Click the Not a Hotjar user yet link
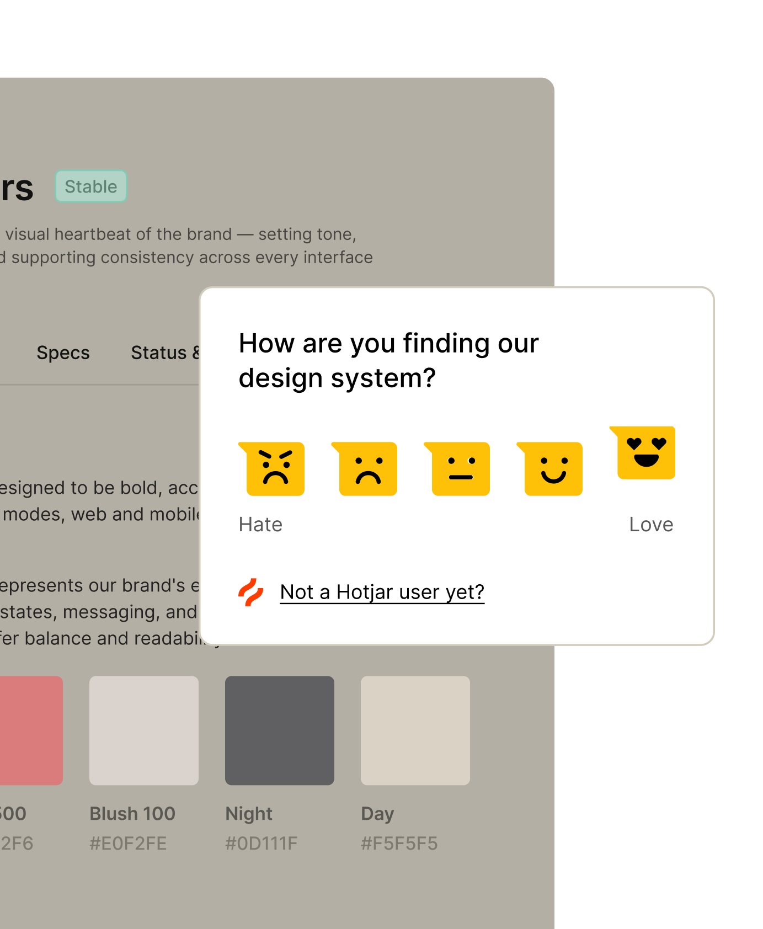Viewport: 763px width, 929px height. (382, 591)
